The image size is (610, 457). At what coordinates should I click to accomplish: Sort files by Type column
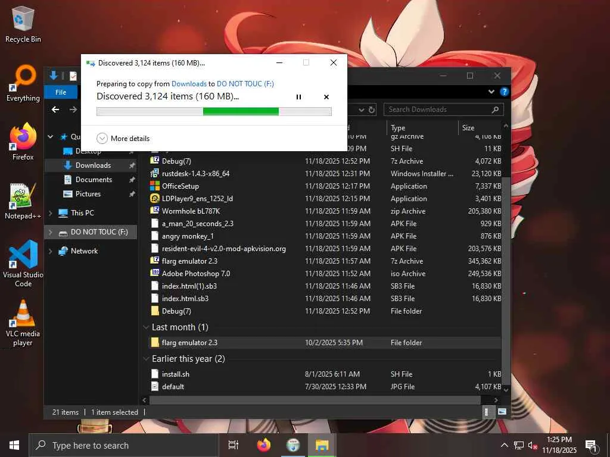(424, 127)
